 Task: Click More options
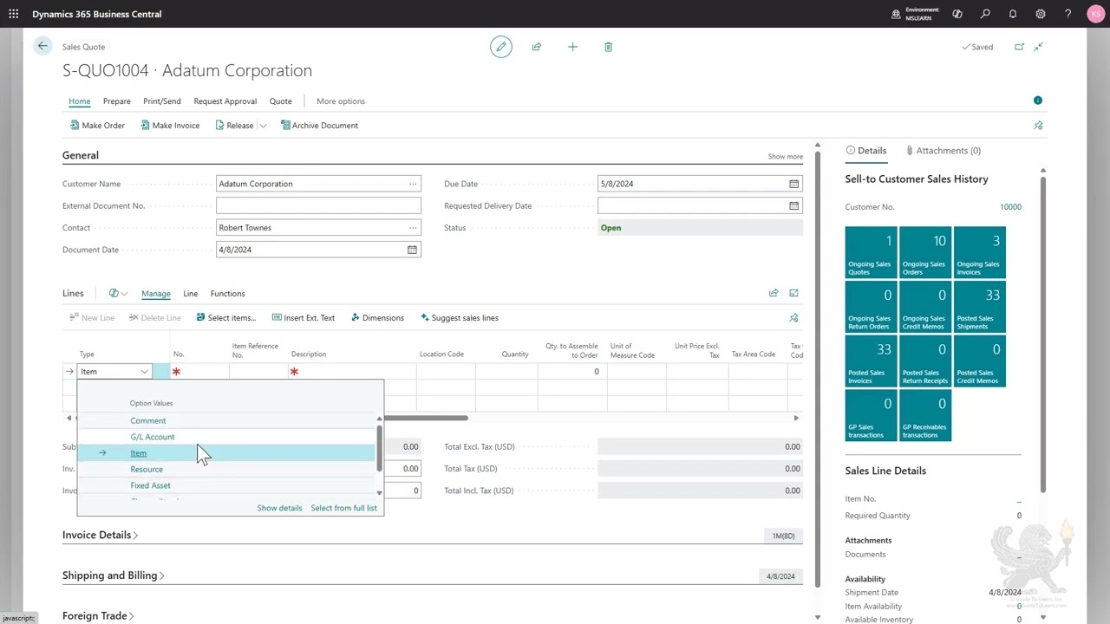click(341, 101)
